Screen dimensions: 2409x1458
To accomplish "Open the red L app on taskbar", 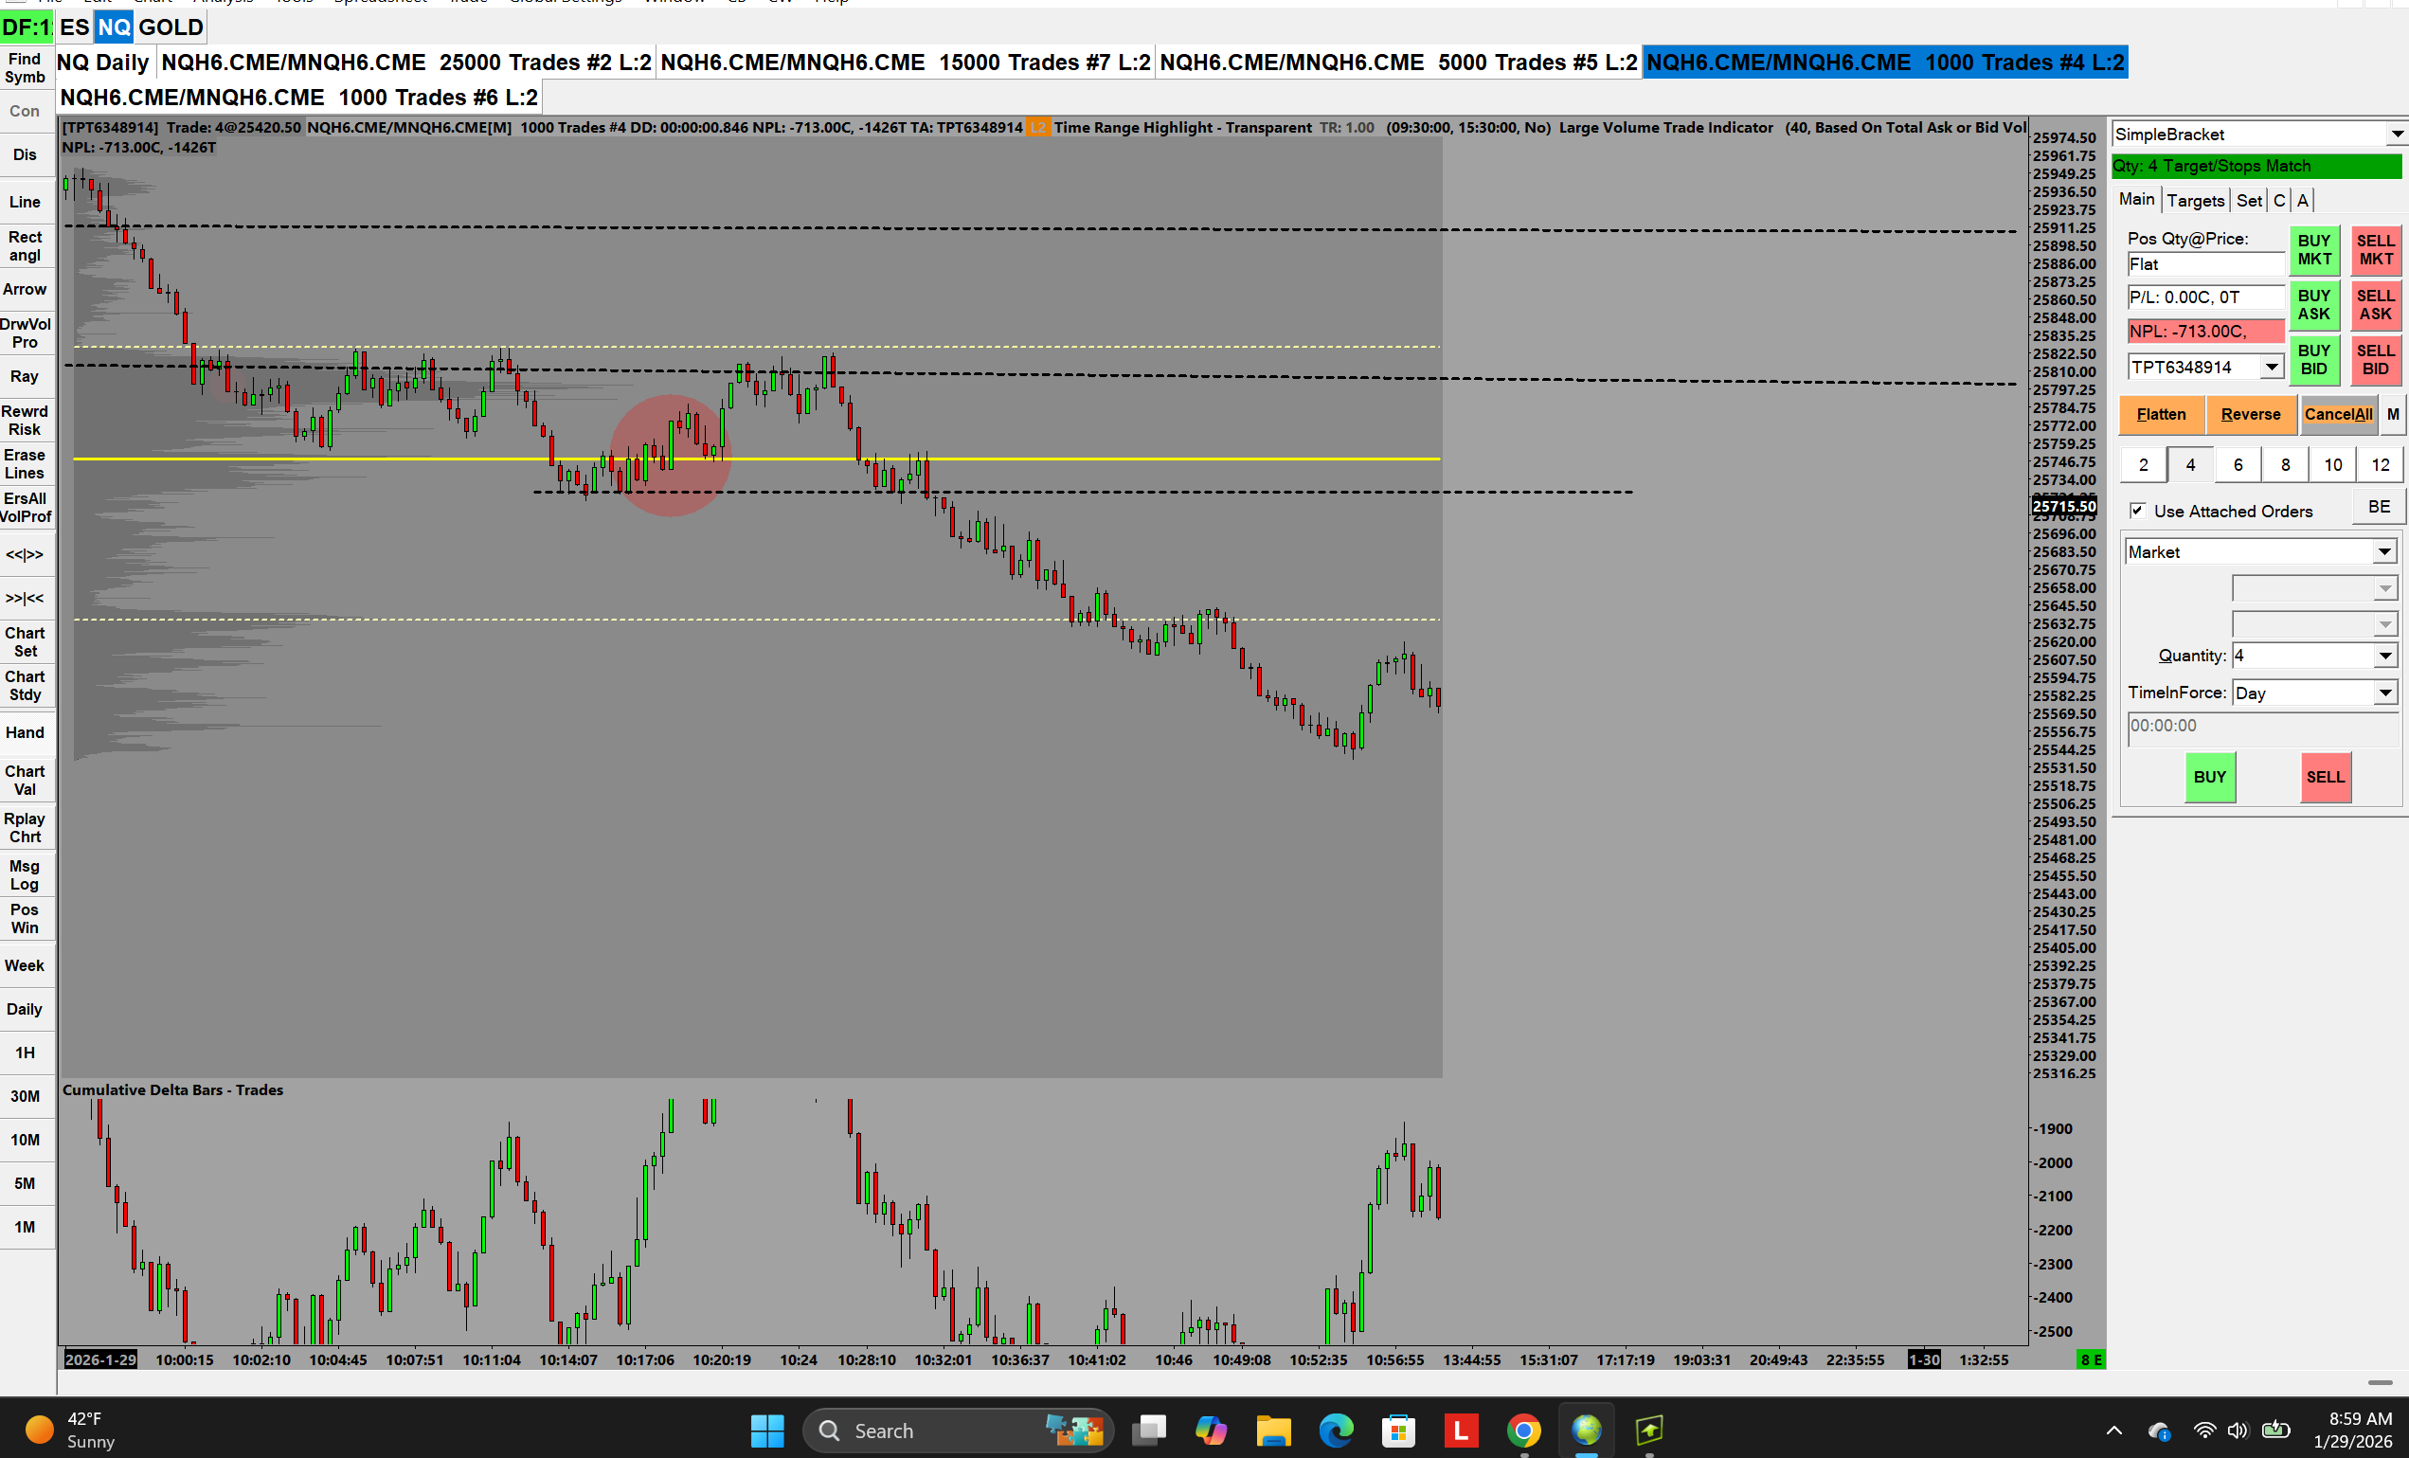I will (1462, 1431).
